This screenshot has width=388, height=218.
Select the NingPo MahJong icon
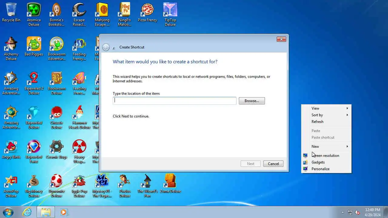pos(125,15)
